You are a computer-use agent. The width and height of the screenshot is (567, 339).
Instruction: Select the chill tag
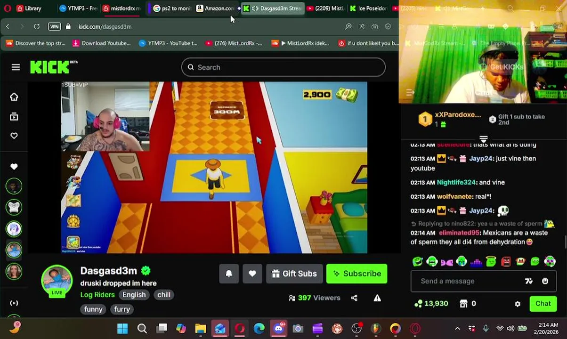(x=164, y=295)
